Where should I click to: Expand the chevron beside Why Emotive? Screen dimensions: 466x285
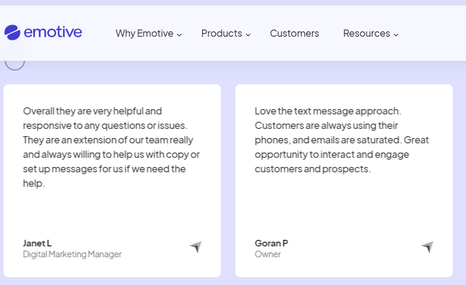(x=179, y=35)
